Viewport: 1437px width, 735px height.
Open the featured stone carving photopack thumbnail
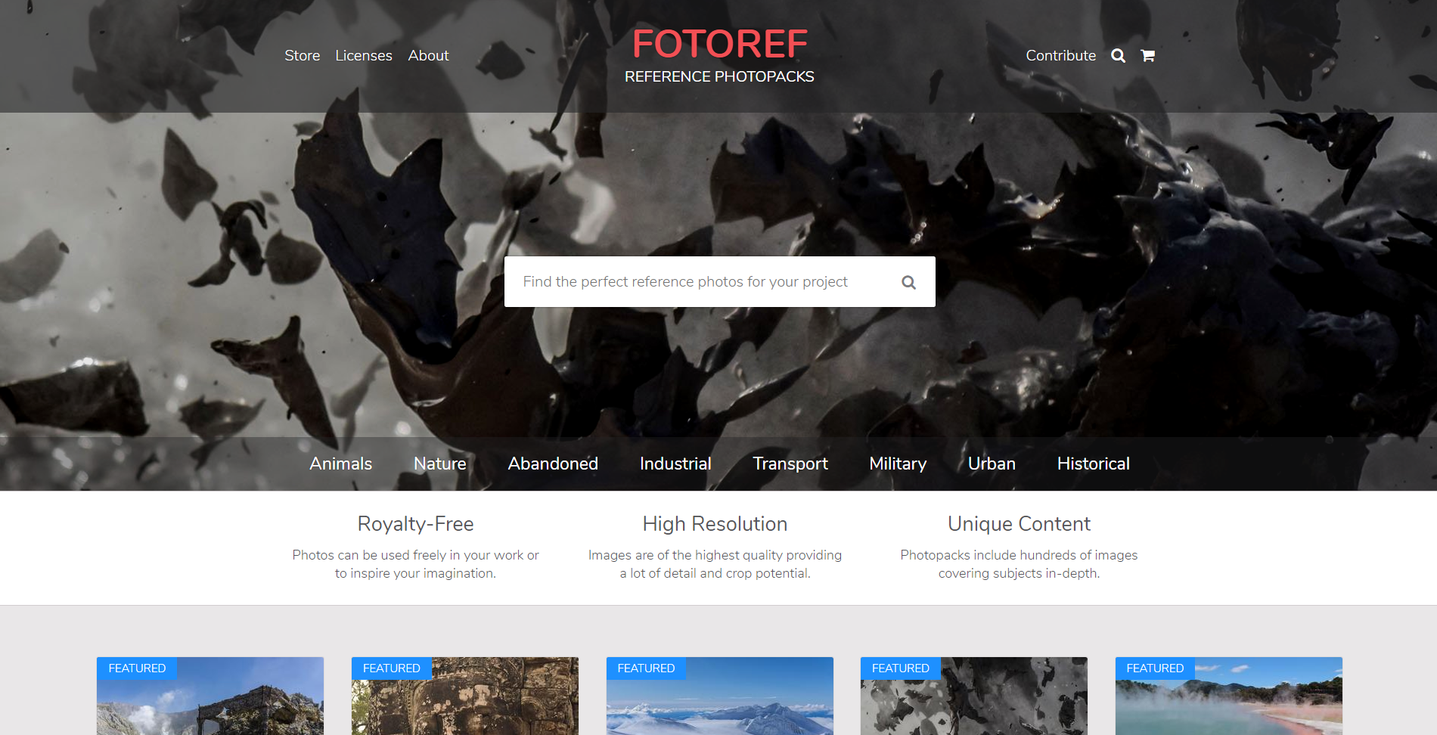coord(464,703)
